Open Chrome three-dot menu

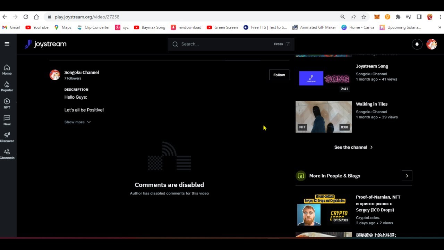click(x=441, y=17)
